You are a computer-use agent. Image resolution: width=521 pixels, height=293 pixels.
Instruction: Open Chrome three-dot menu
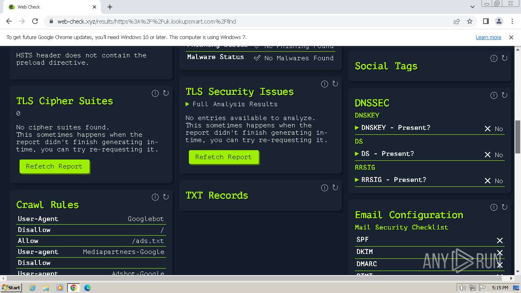pyautogui.click(x=511, y=22)
